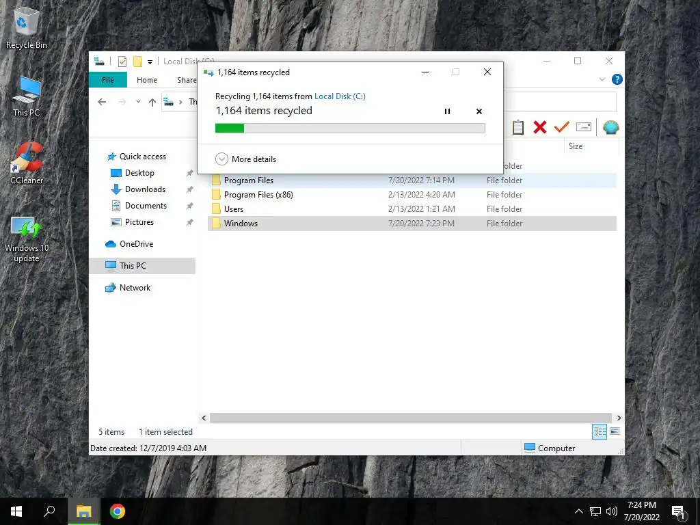This screenshot has height=525, width=700.
Task: Open the notification Action Center
Action: point(678,512)
